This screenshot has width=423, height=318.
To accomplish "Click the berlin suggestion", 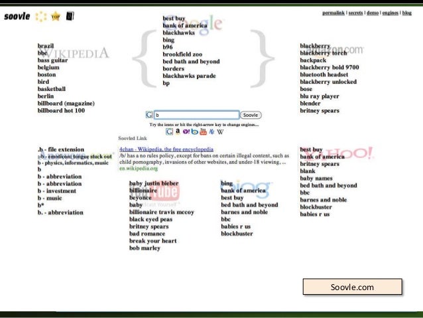I will 46,96.
